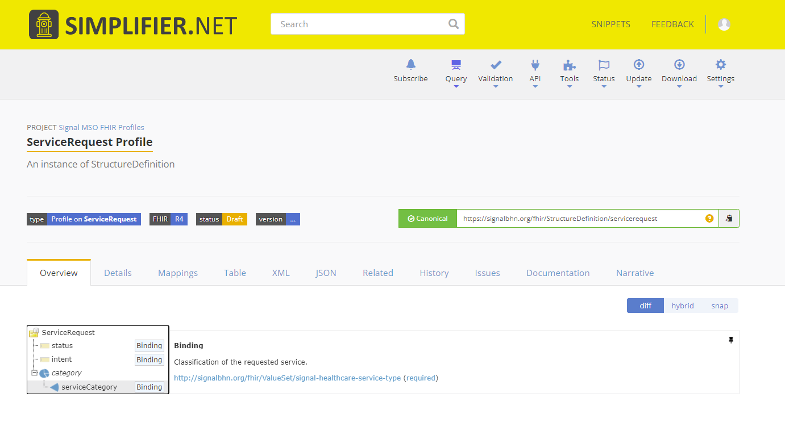The image size is (785, 435).
Task: Expand the version badge dropdown
Action: tap(292, 219)
